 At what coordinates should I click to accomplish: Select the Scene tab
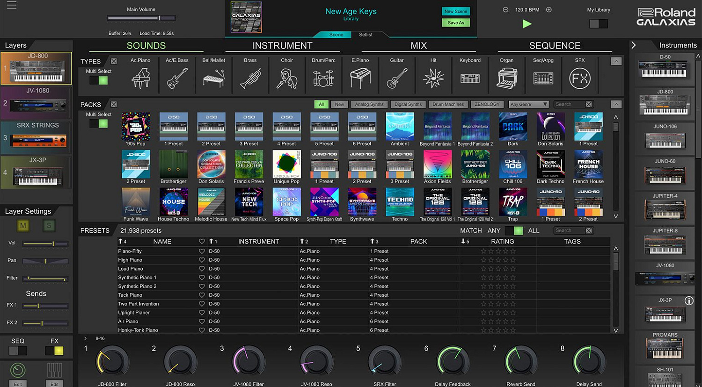(x=336, y=35)
